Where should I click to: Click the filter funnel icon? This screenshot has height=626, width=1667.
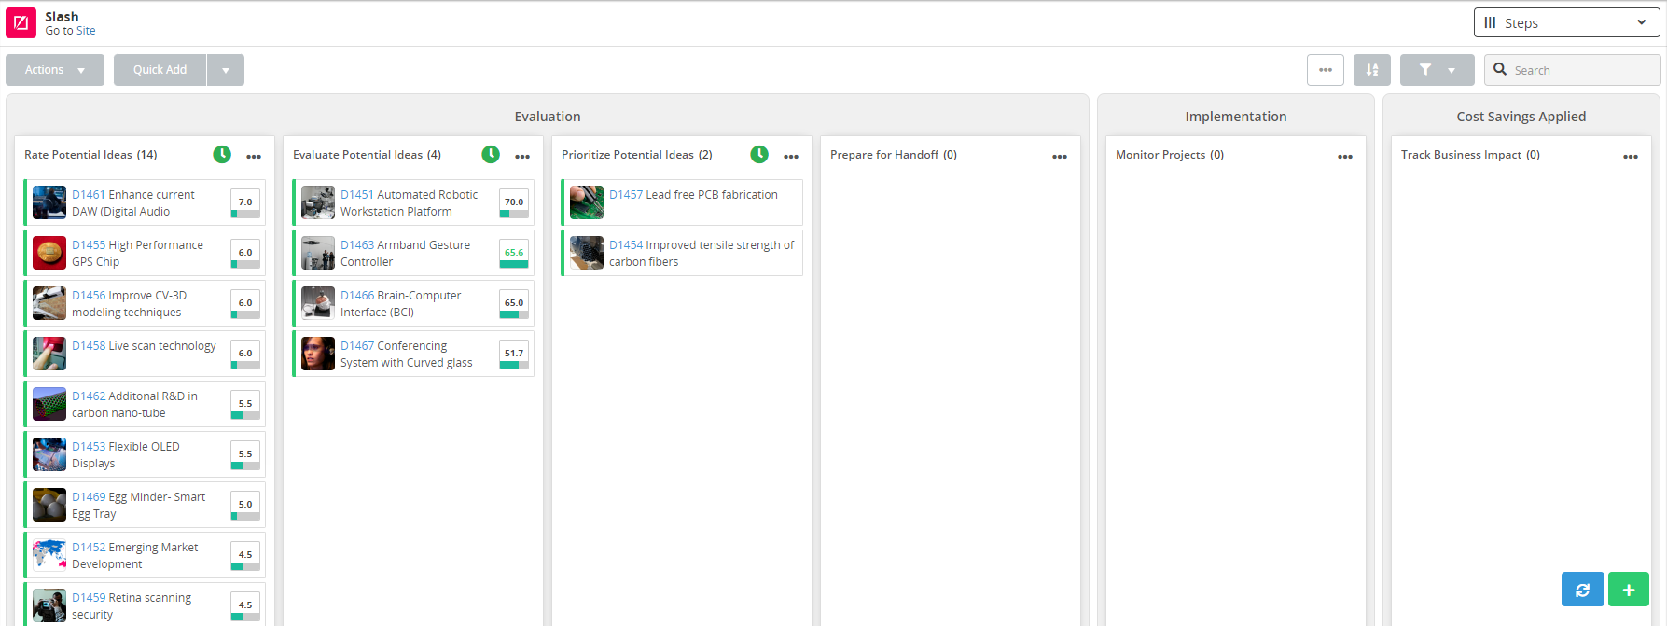[x=1425, y=70]
